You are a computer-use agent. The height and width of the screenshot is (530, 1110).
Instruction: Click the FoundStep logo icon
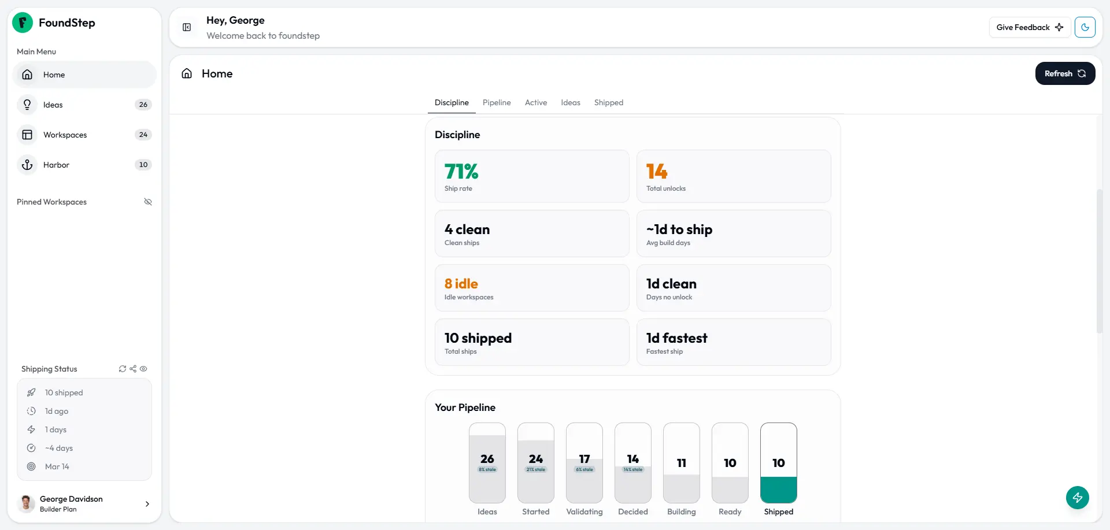tap(23, 23)
